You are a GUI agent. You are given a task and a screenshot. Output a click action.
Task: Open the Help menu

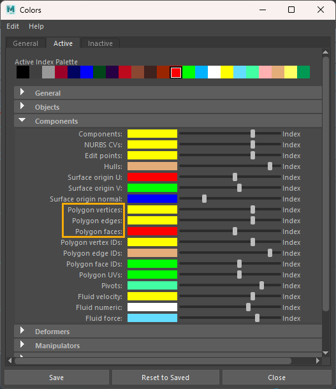pyautogui.click(x=36, y=26)
